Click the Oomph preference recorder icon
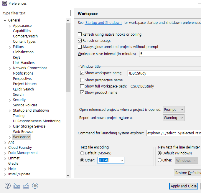Image resolution: width=201 pixels, height=193 pixels. (x=35, y=186)
